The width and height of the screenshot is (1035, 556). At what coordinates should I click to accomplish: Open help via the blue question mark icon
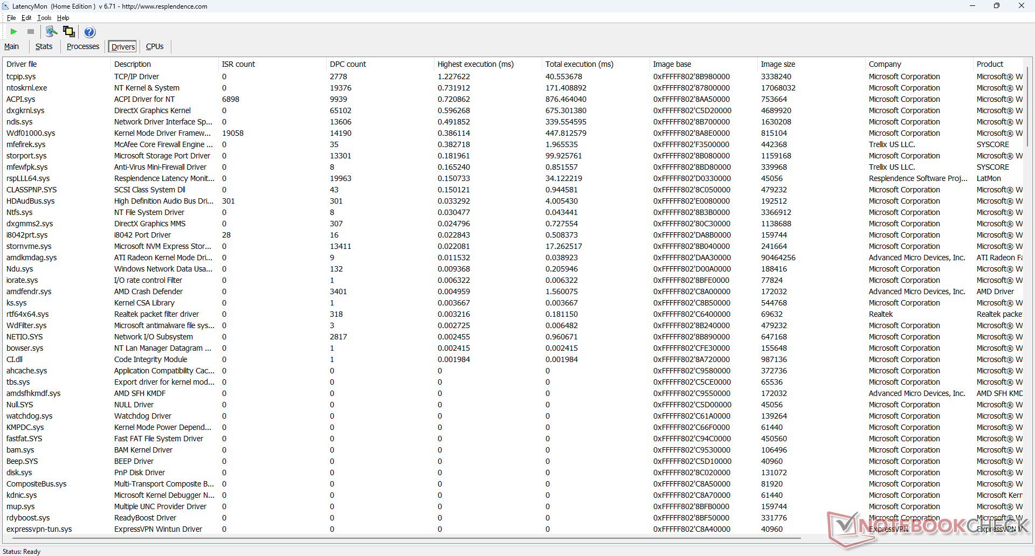(x=90, y=32)
